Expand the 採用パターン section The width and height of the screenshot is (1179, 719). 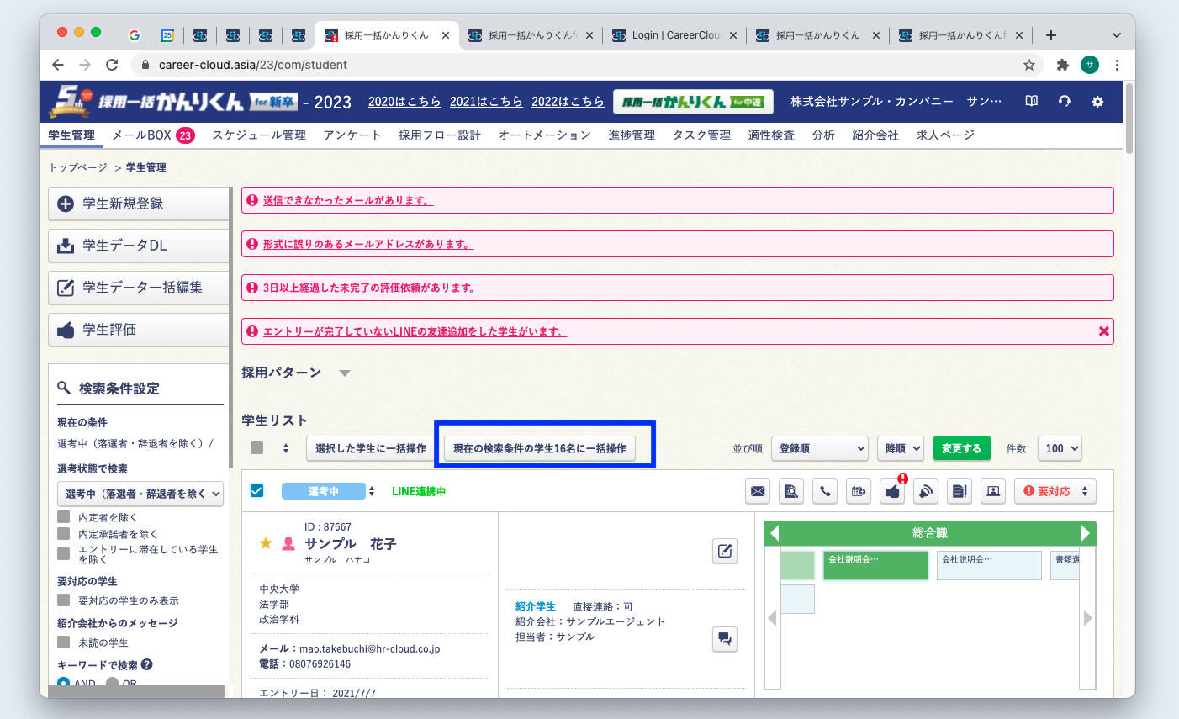(x=344, y=373)
